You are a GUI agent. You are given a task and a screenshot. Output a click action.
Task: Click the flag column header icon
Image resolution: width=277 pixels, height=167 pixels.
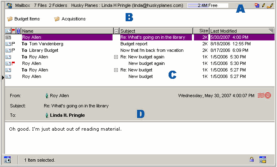click(x=14, y=31)
